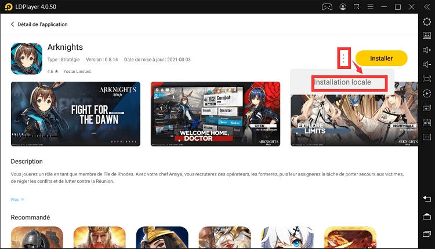Open the armored fantasy character recommended game
435x249 pixels.
tap(224, 237)
